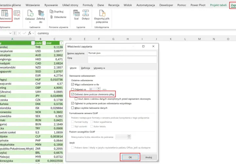Open the Wstawianie ribbon tab
This screenshot has width=236, height=164.
coord(33,5)
